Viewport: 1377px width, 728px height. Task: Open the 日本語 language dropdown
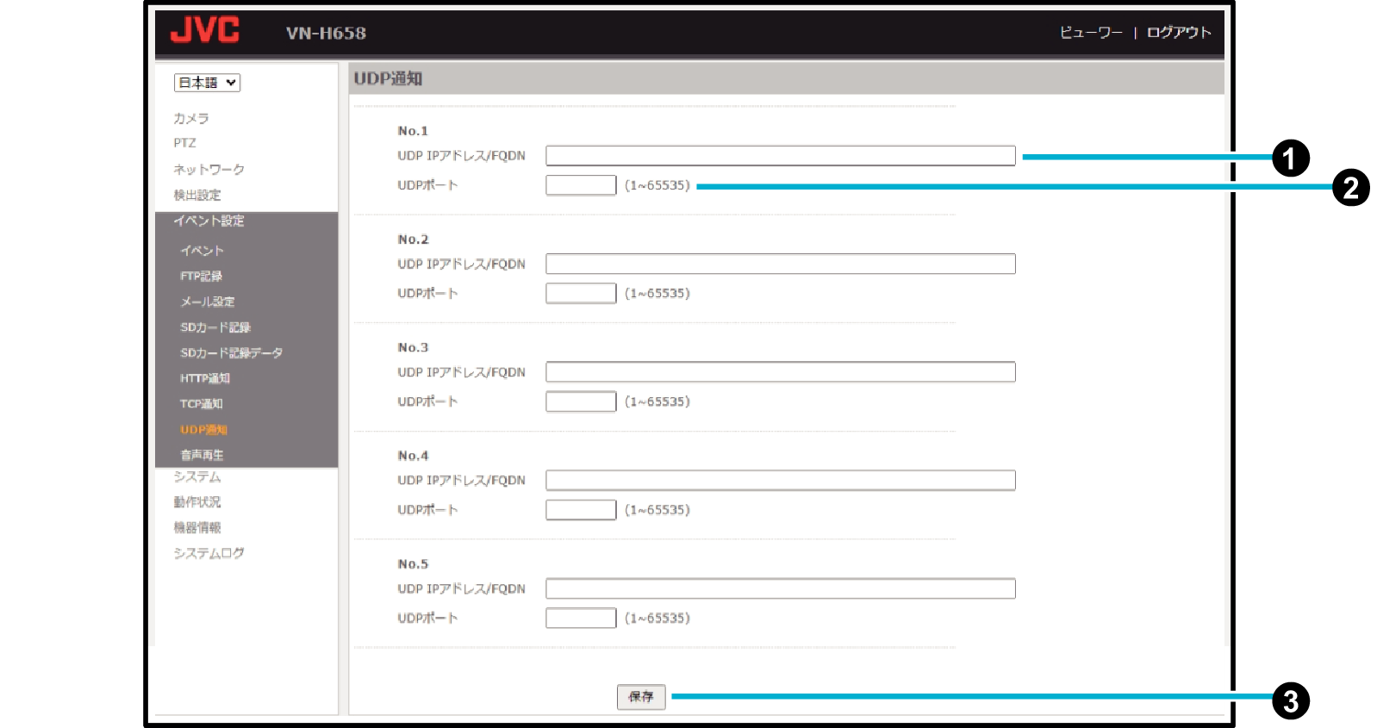click(x=207, y=83)
